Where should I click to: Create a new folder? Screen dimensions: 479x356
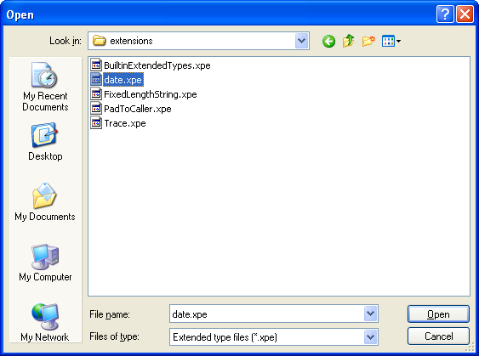click(368, 41)
